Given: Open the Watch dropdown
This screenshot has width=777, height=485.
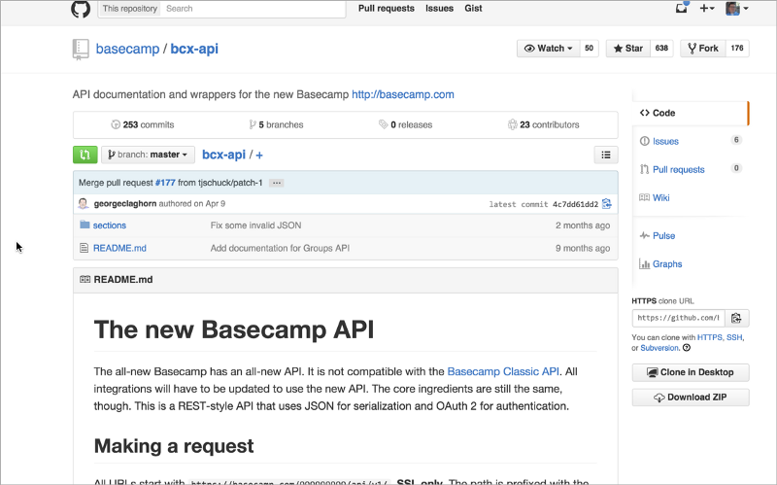Looking at the screenshot, I should coord(549,48).
